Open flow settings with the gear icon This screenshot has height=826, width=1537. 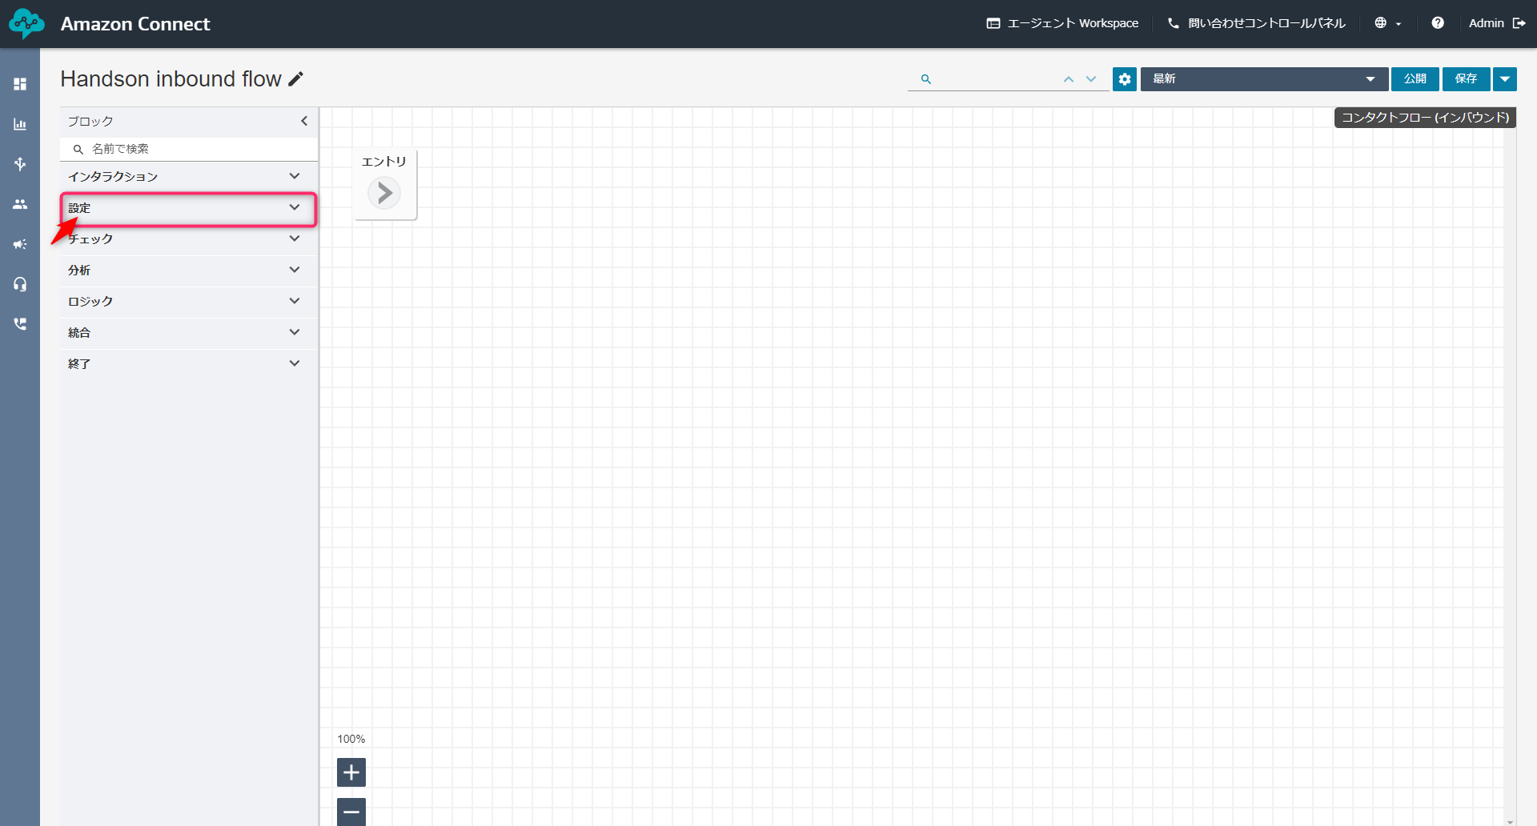click(1124, 78)
